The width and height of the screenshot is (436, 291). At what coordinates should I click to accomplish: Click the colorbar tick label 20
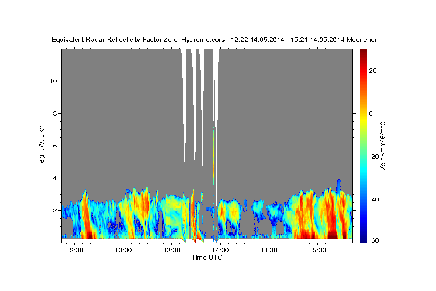372,71
